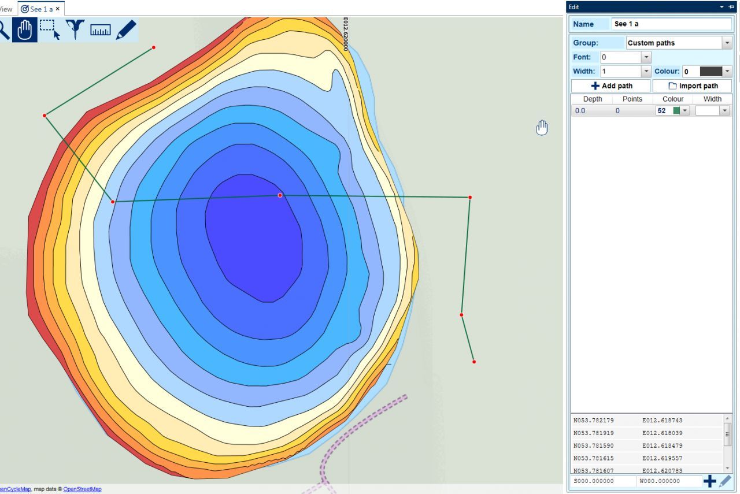Pick the ruler measure tool
The image size is (740, 494).
point(100,30)
